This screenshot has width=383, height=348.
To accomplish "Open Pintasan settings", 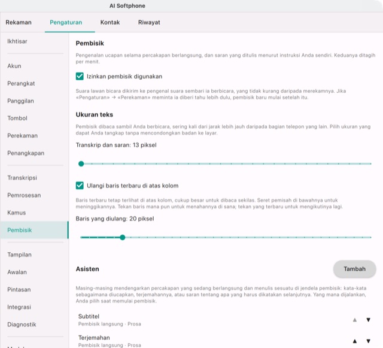I will pos(34,289).
